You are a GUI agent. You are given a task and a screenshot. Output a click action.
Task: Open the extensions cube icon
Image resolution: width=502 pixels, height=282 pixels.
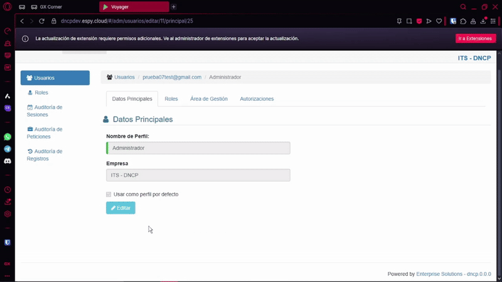click(x=463, y=21)
